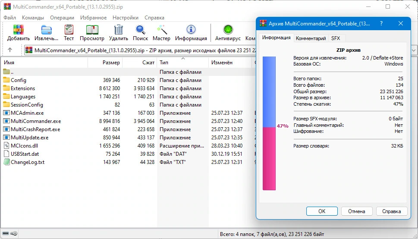This screenshot has width=418, height=239.
Task: Sort by the Сжат column header
Action: (x=139, y=63)
